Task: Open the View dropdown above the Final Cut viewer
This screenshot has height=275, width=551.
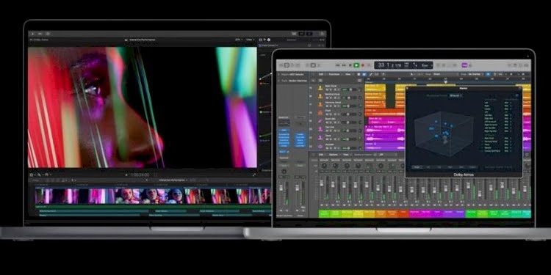Action: click(250, 40)
